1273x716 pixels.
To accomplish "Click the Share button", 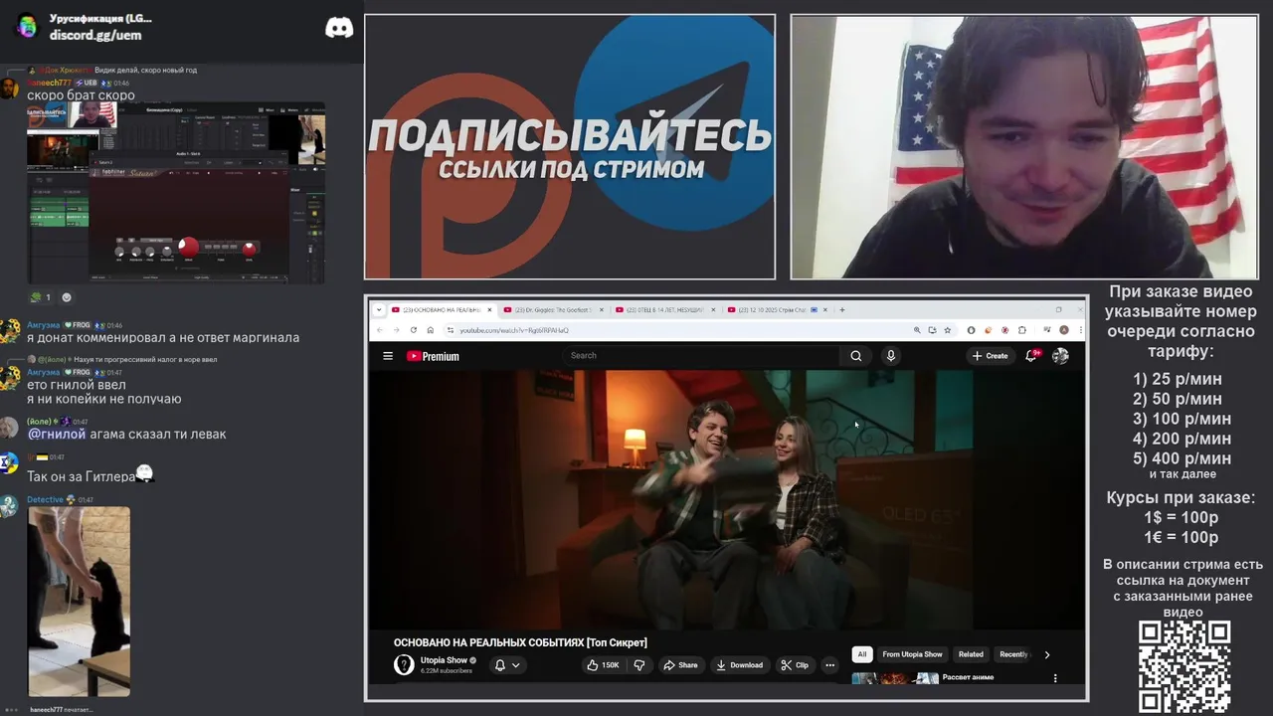I will pos(681,665).
